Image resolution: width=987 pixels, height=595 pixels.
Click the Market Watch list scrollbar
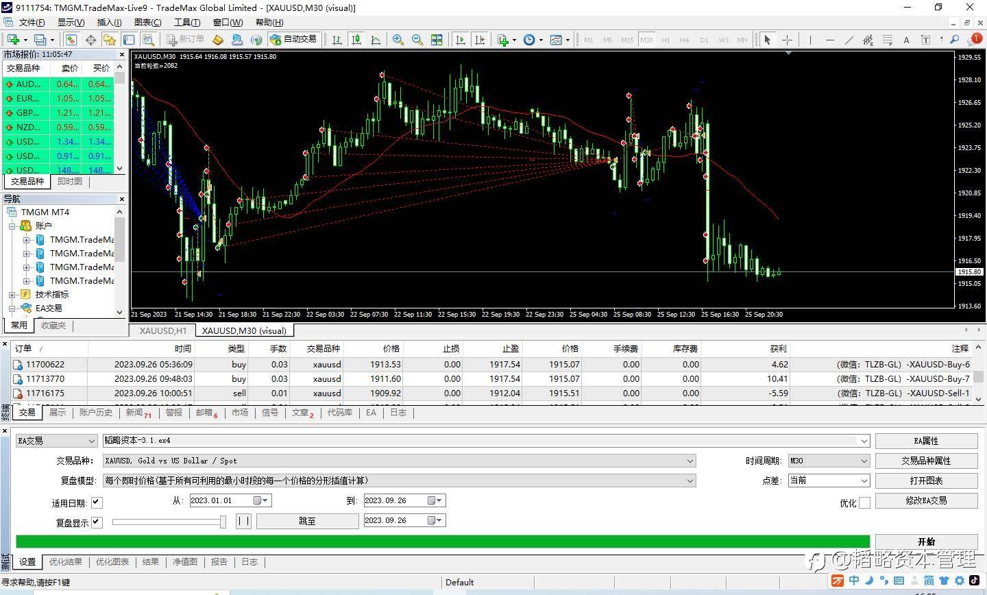coord(120,117)
